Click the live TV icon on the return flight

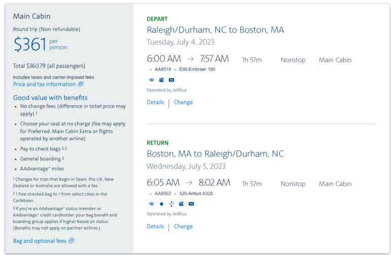[x=191, y=204]
